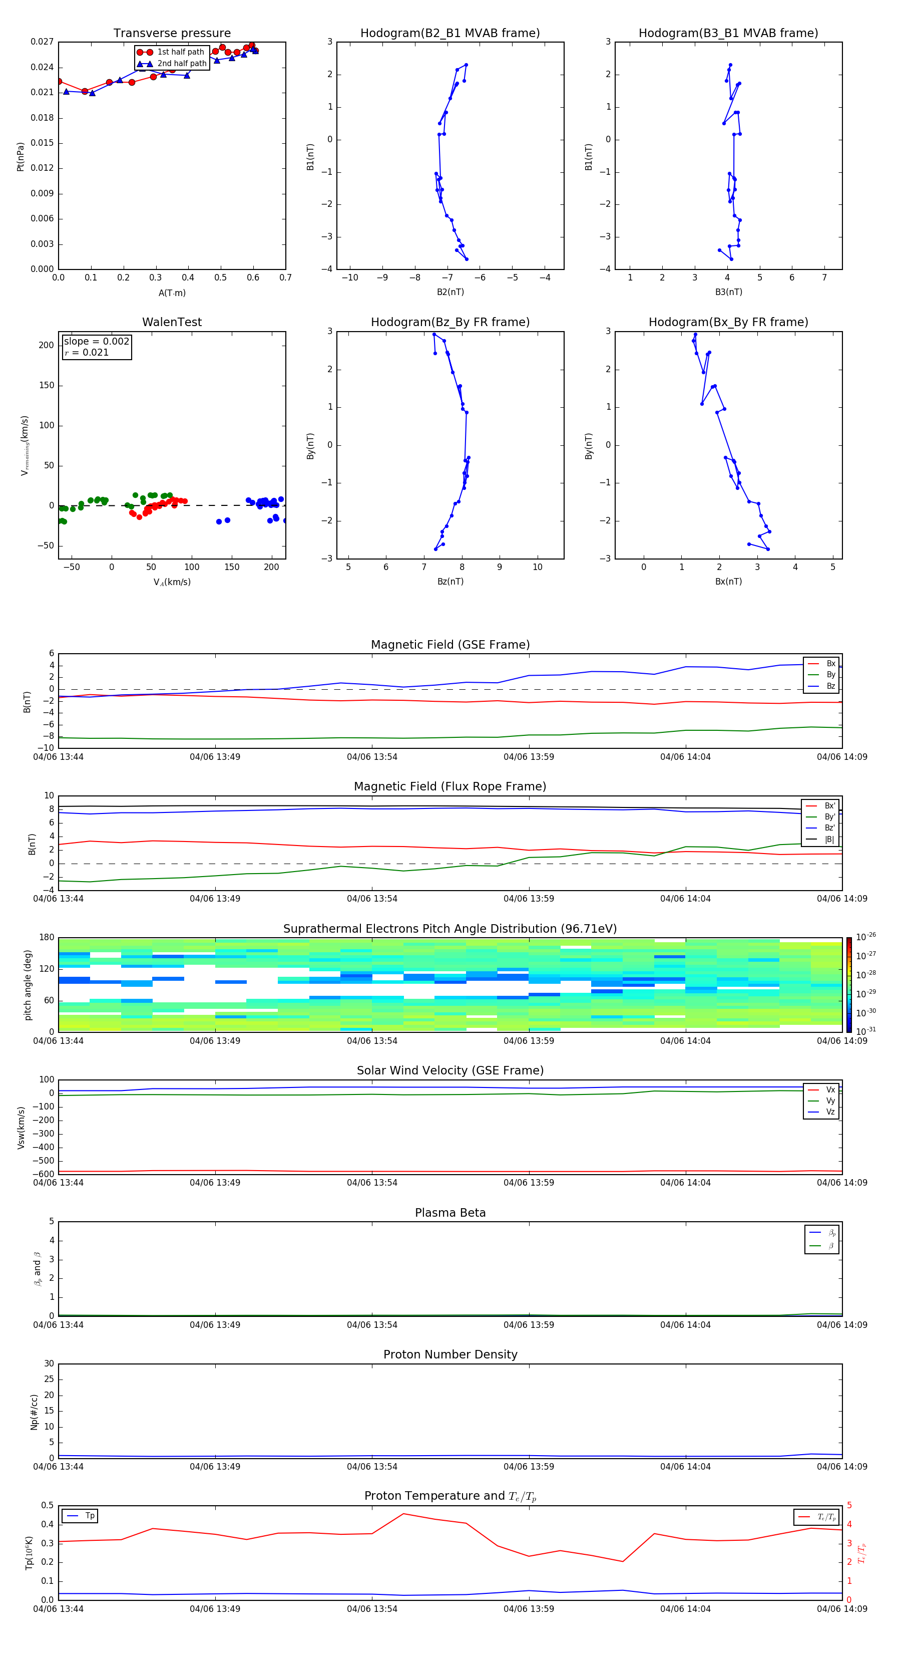Click 'Bz' in GSE magnetic field legend

tap(830, 686)
